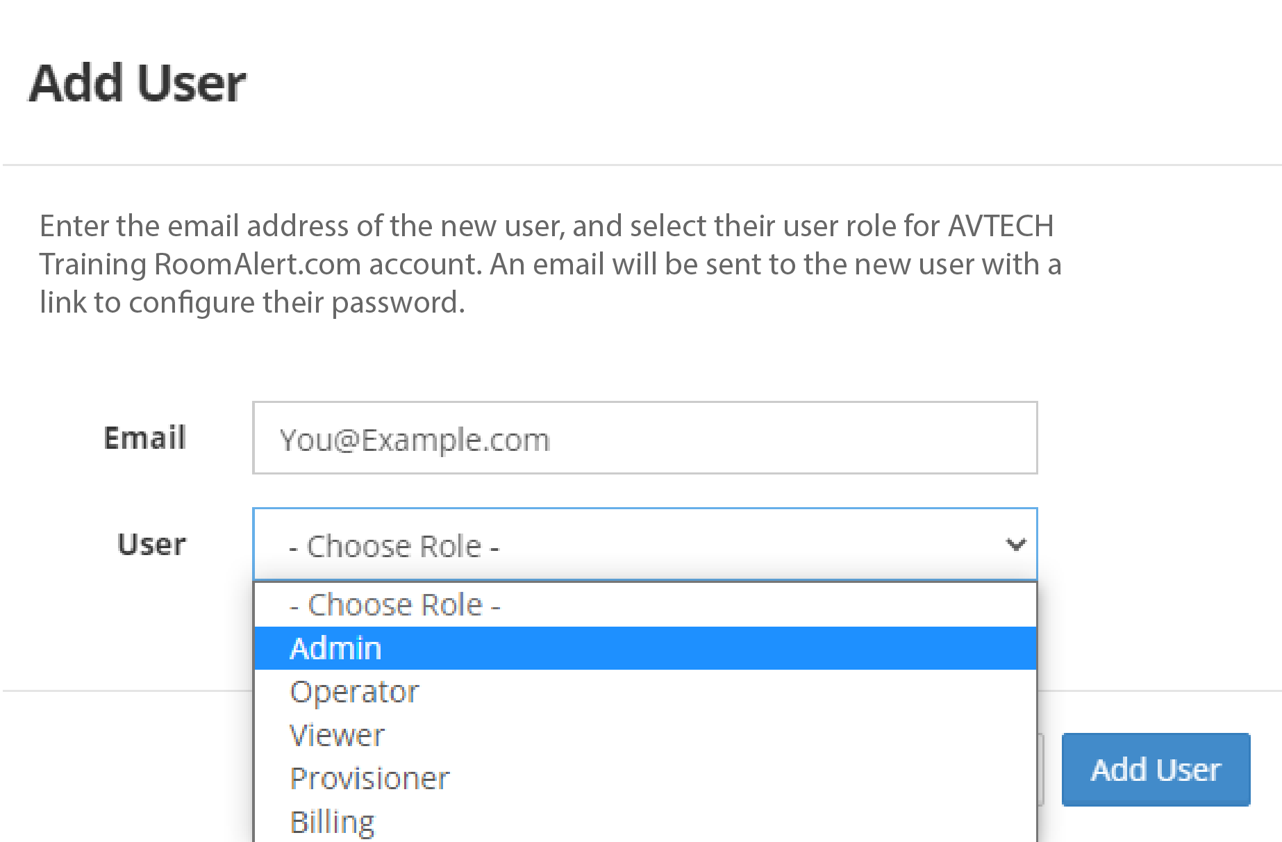
Task: Choose the Billing role option
Action: pos(332,822)
